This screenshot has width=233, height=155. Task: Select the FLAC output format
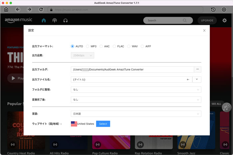[x=114, y=46]
